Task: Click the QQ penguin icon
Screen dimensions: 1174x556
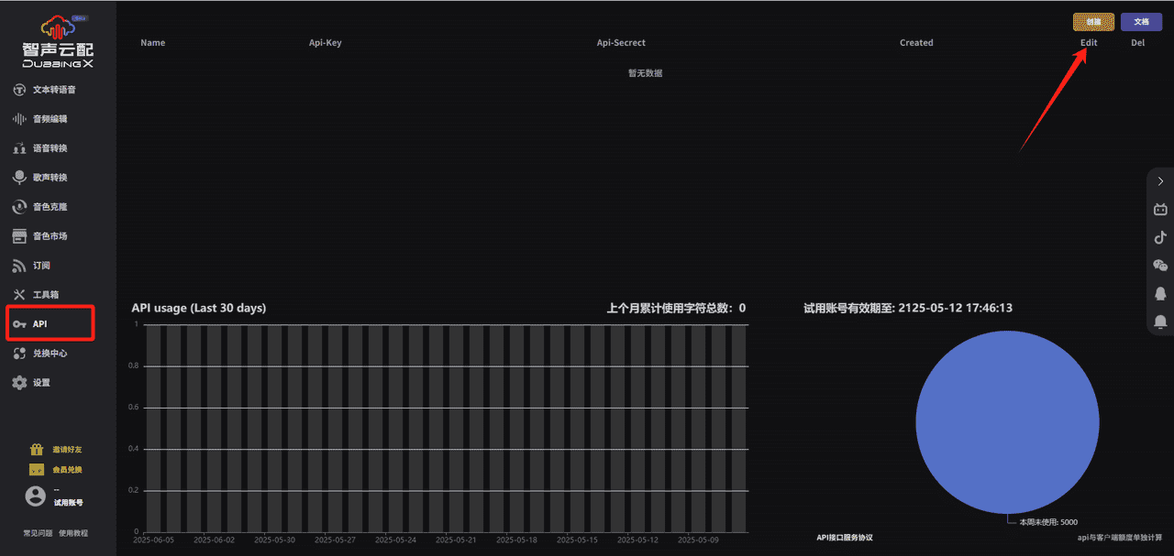Action: coord(1160,293)
